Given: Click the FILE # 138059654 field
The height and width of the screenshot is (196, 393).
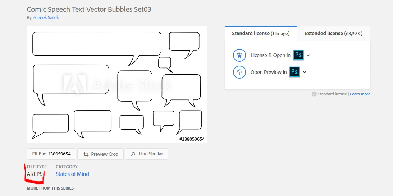Looking at the screenshot, I should (51, 154).
